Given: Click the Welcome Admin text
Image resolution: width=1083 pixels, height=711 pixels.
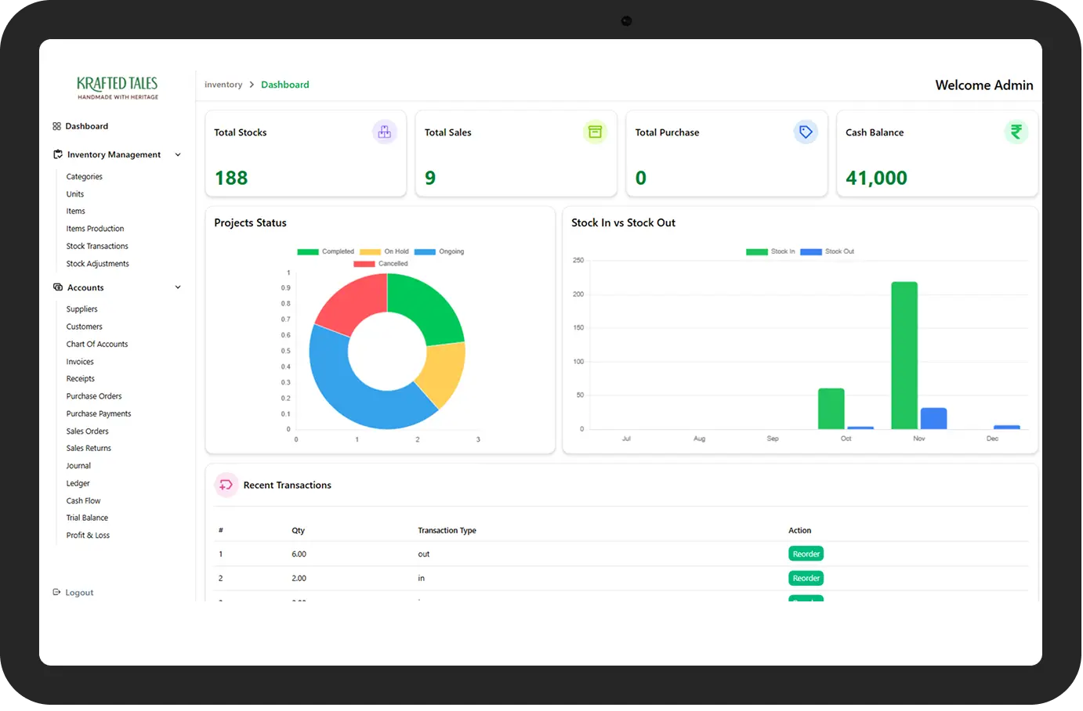Looking at the screenshot, I should [984, 85].
